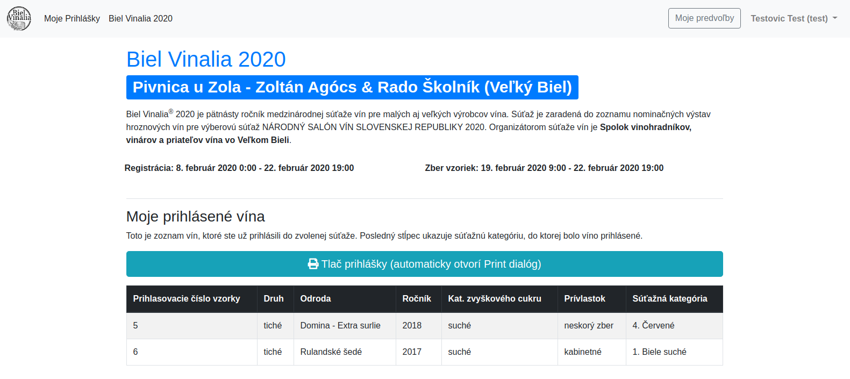Click the Biel Vinalia 2020 heading link
Viewport: 850px width, 379px height.
click(x=206, y=59)
